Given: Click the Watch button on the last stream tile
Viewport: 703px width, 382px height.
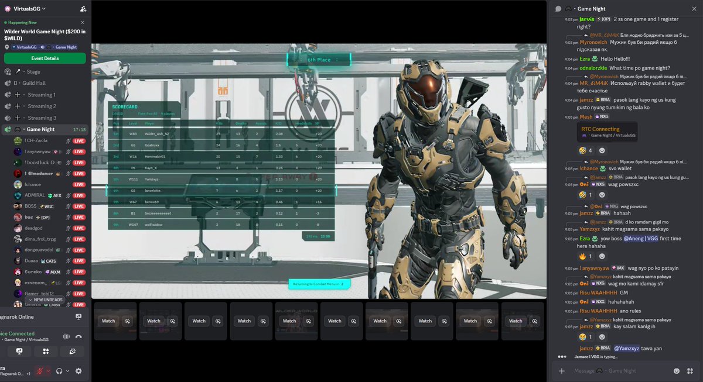Looking at the screenshot, I should click(x=516, y=321).
